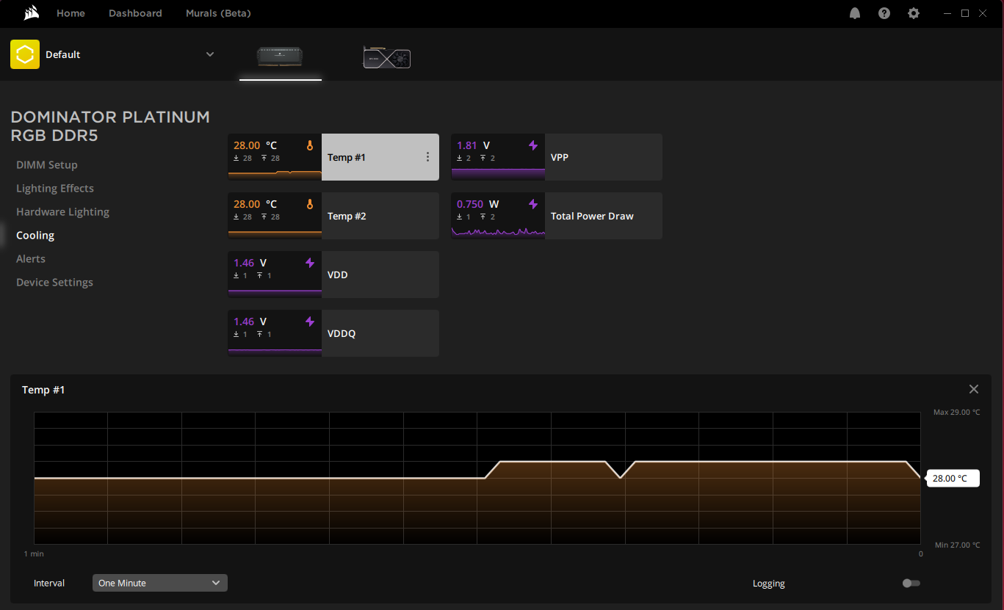The image size is (1004, 610).
Task: Open the Murals (Beta) tab
Action: (218, 13)
